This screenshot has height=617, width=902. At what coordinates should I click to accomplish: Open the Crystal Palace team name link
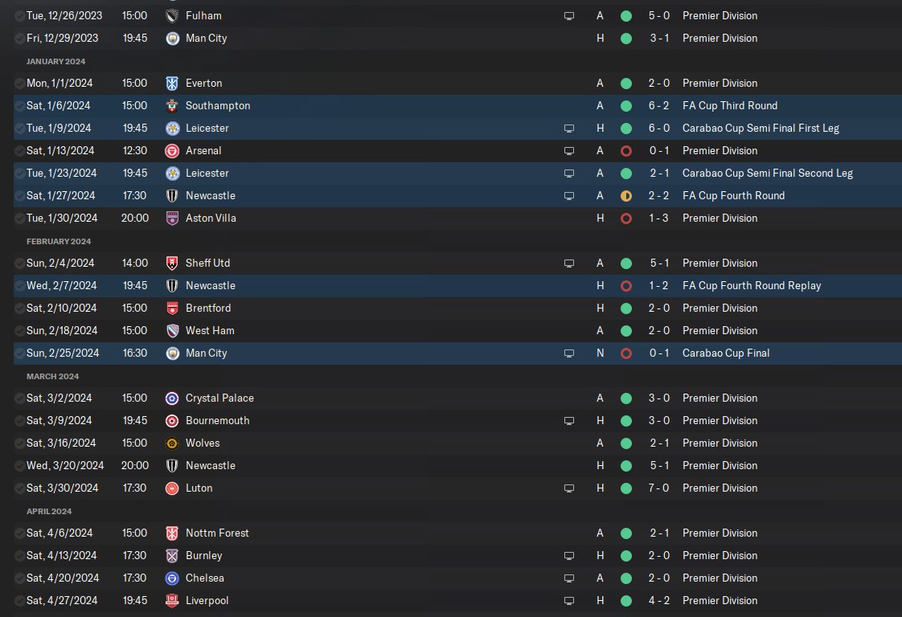coord(219,398)
